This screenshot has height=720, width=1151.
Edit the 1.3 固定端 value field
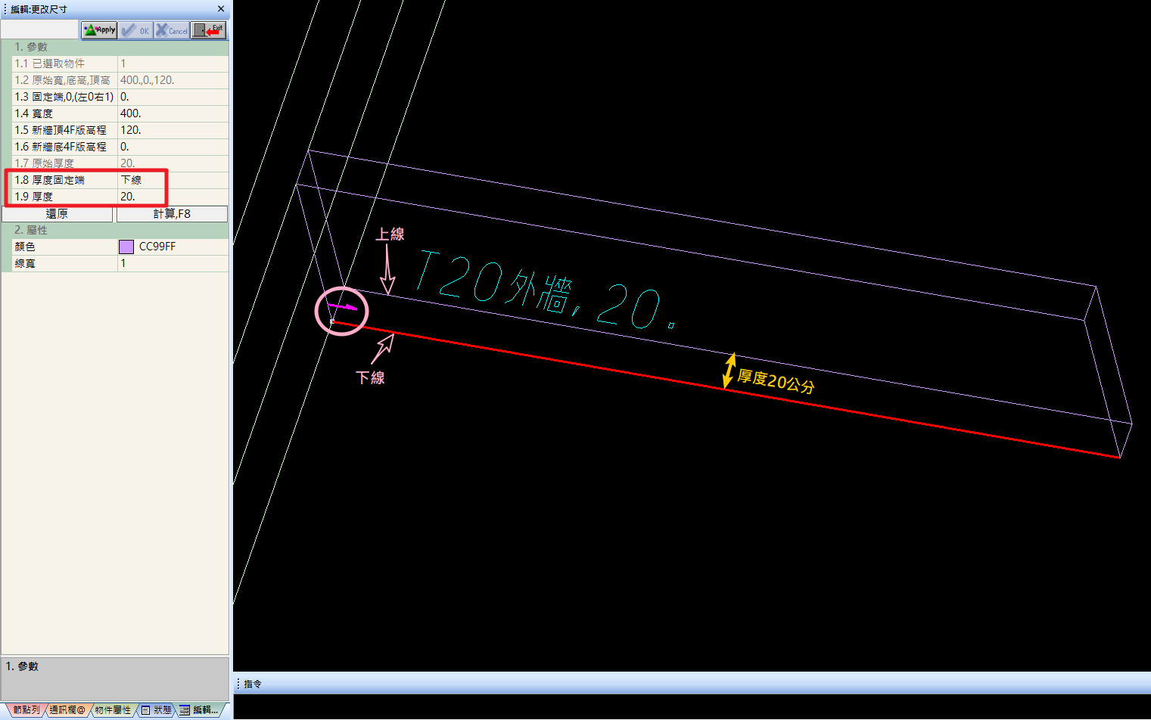pyautogui.click(x=173, y=97)
